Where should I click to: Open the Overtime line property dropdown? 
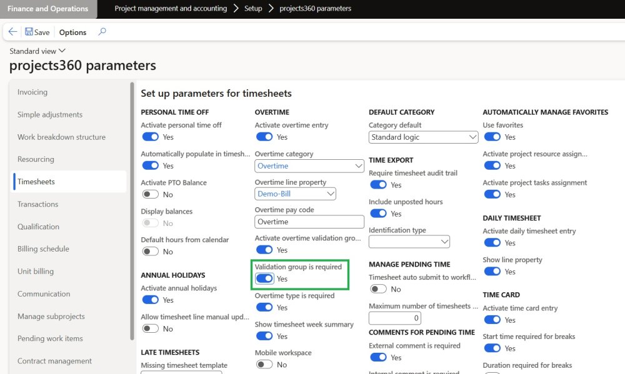[x=330, y=194]
